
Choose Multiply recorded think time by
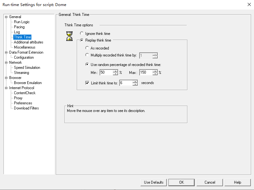coord(87,54)
